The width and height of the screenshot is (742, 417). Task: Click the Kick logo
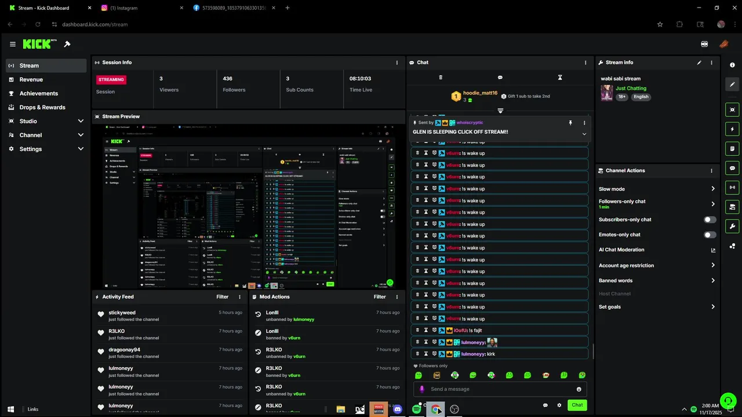pos(39,44)
